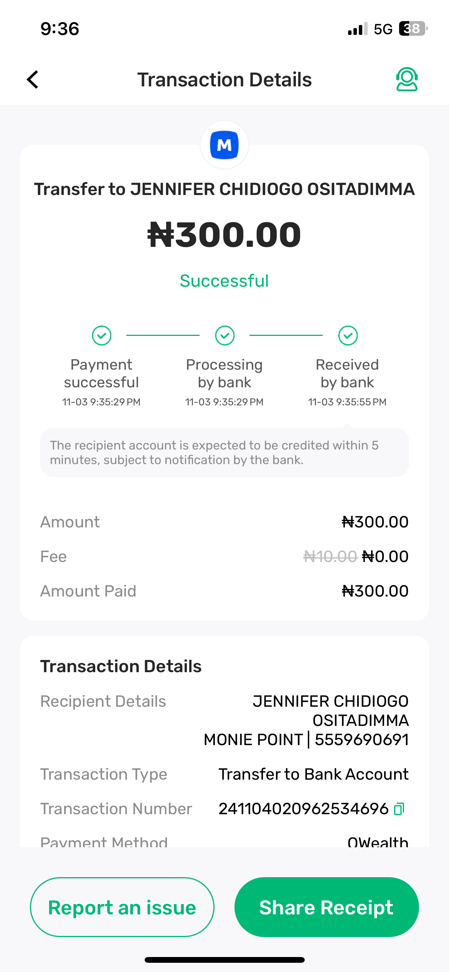Tap the home indicator bar
The width and height of the screenshot is (449, 972).
point(225,960)
